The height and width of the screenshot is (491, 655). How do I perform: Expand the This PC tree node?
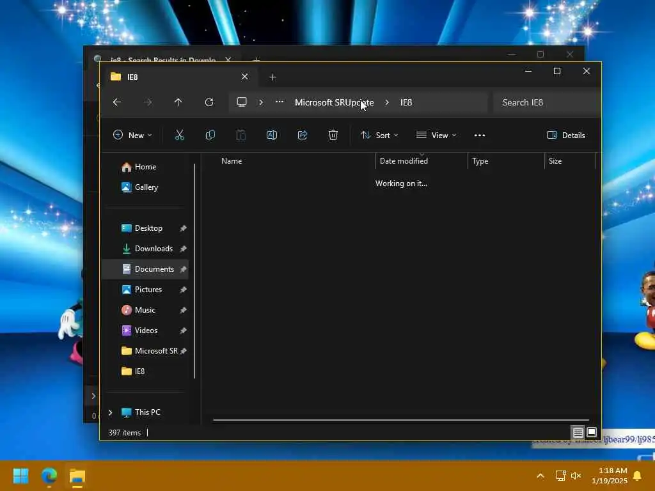pyautogui.click(x=110, y=412)
